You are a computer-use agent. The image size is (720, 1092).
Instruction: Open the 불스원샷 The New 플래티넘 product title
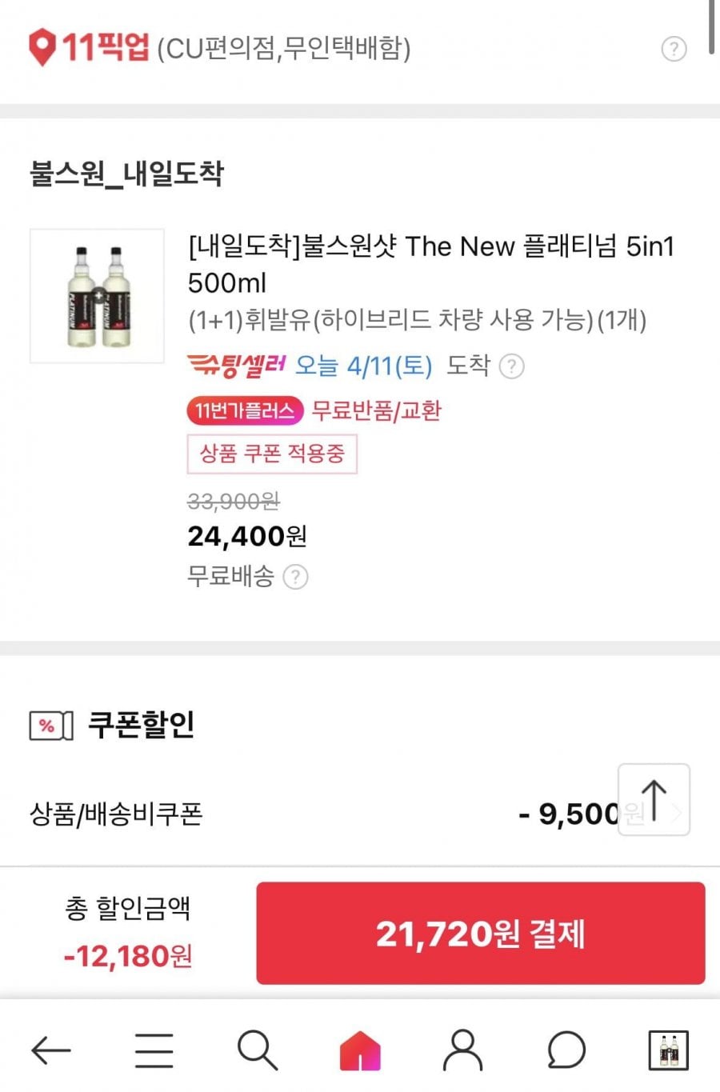click(430, 263)
